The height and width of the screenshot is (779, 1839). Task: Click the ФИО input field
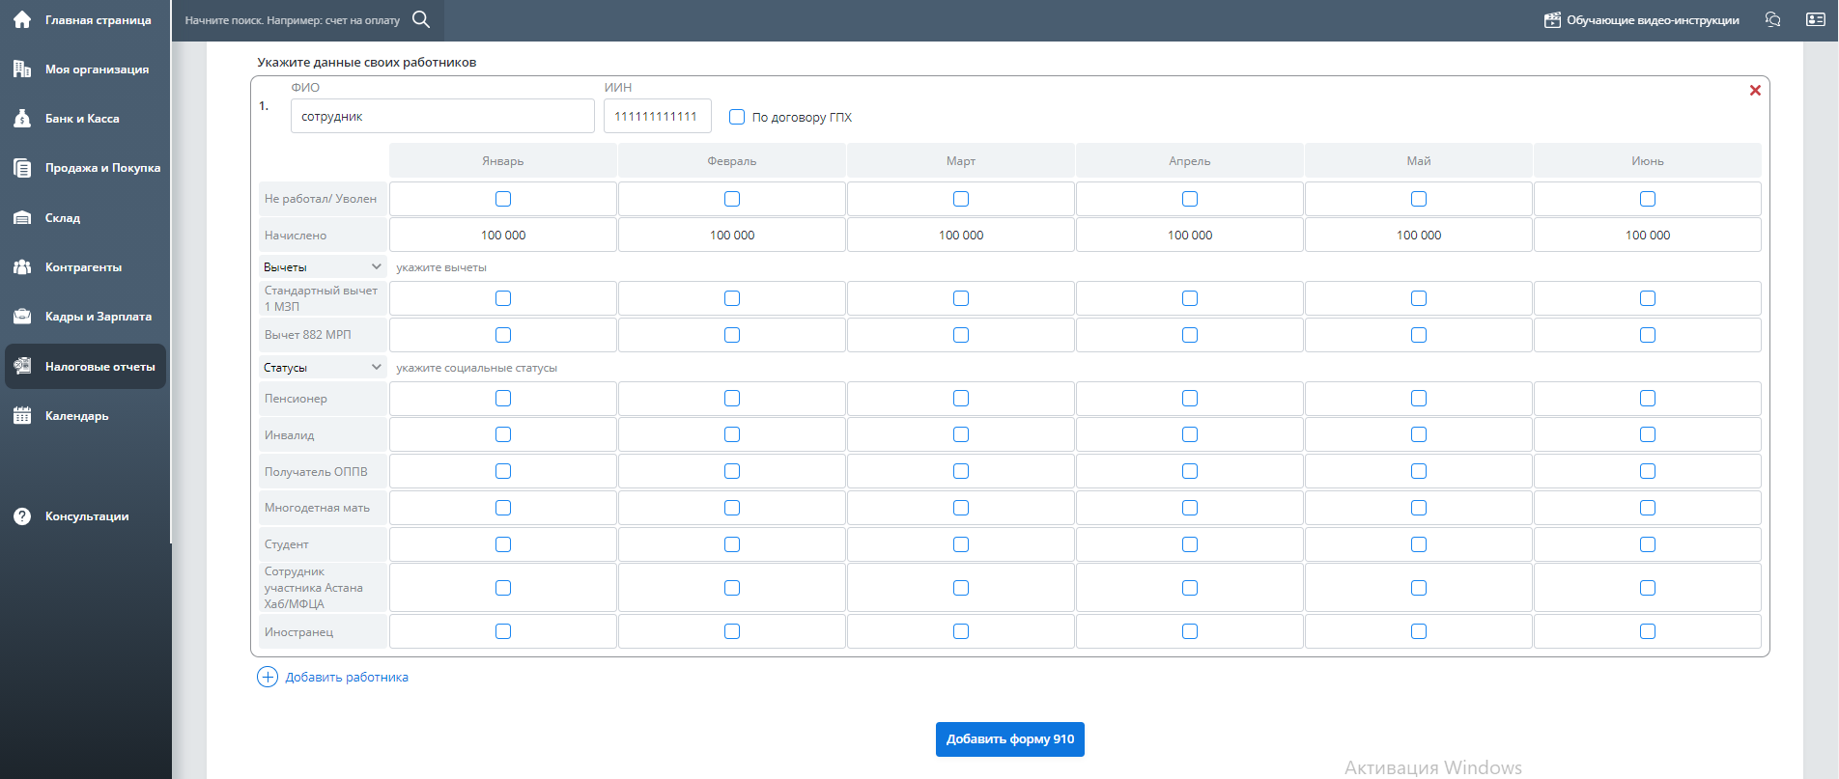pos(442,117)
